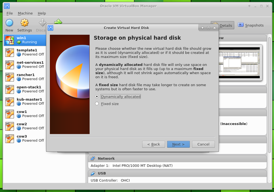This screenshot has height=192, width=274.
Task: Click the power-off status icon of kub-master1
Action: [19, 104]
